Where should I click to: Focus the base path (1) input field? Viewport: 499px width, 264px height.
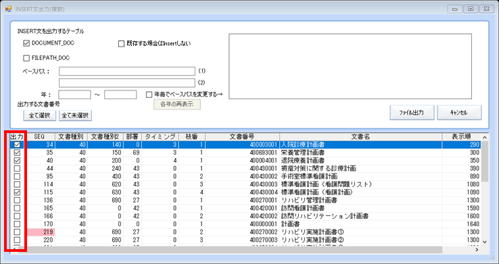(x=127, y=71)
